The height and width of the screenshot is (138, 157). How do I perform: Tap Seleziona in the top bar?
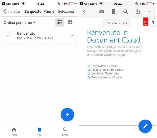coord(66,11)
